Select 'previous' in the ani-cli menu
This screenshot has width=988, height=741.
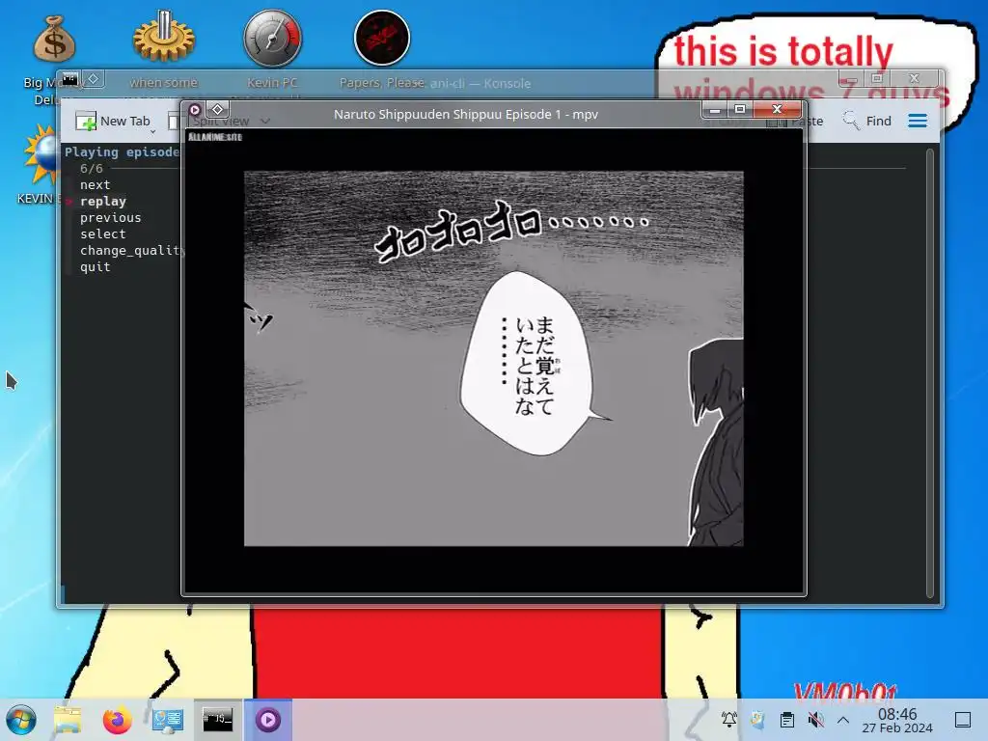[110, 217]
